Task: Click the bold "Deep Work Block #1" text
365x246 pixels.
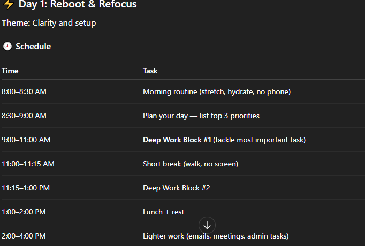Action: pyautogui.click(x=177, y=140)
